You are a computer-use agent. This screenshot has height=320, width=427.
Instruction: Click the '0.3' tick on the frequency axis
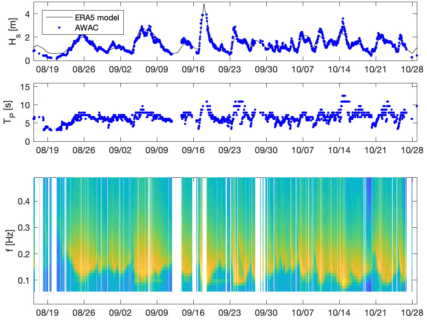(24, 228)
